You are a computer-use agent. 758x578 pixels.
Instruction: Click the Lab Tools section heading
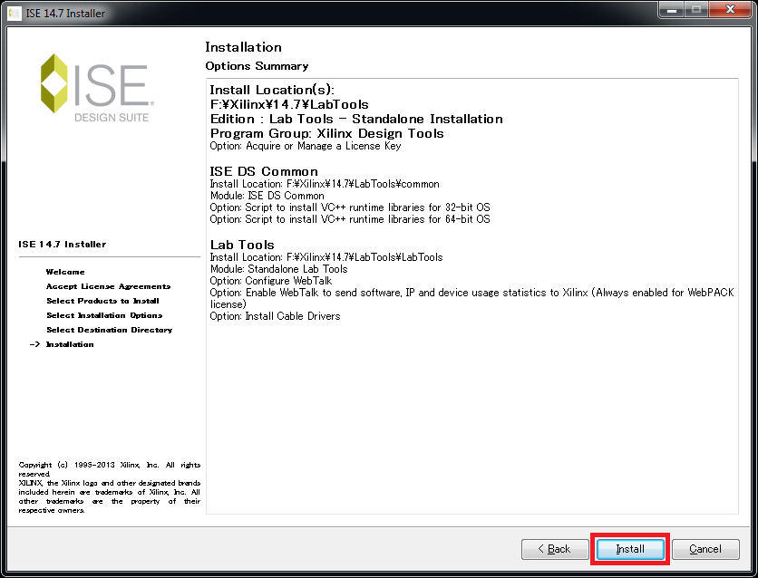242,245
